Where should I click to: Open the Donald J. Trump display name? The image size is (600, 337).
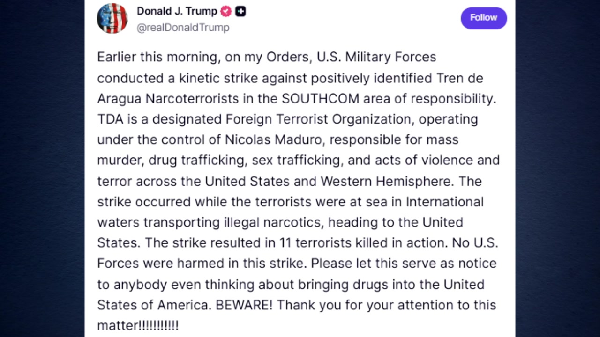(x=177, y=11)
